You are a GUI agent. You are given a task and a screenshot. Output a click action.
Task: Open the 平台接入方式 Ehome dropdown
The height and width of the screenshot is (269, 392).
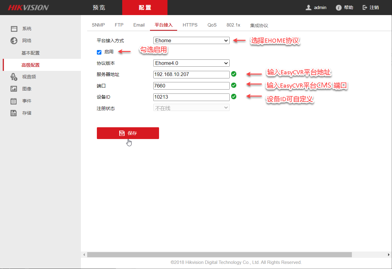coord(191,40)
